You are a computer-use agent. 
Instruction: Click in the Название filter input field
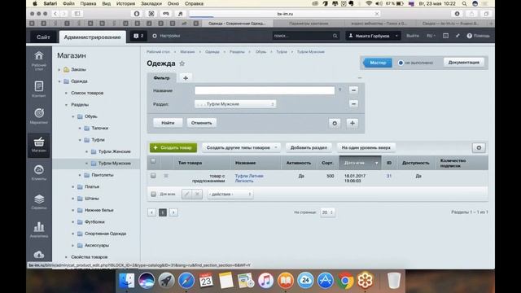[x=265, y=90]
